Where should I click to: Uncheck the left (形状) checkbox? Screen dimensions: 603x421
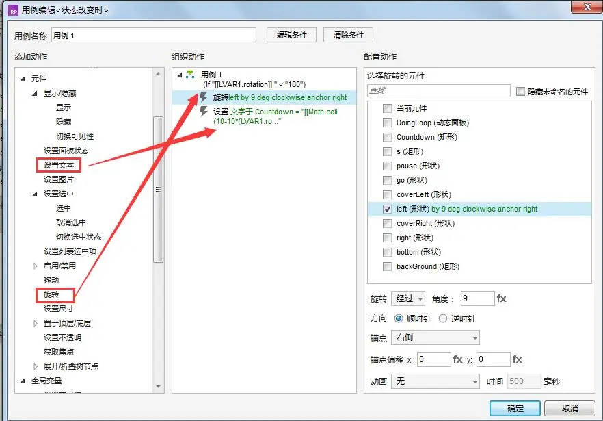point(387,209)
